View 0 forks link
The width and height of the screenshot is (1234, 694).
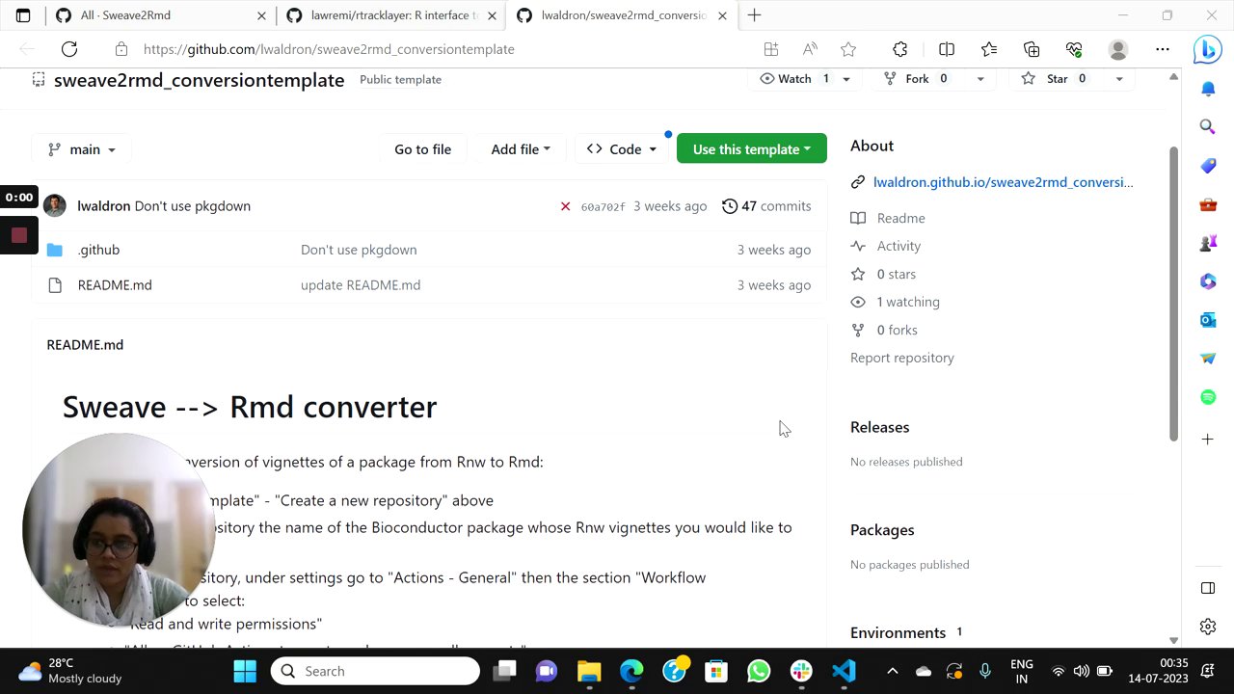point(897,331)
